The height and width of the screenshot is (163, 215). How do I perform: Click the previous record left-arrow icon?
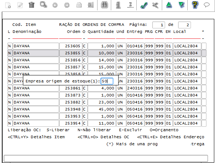coord(55,5)
